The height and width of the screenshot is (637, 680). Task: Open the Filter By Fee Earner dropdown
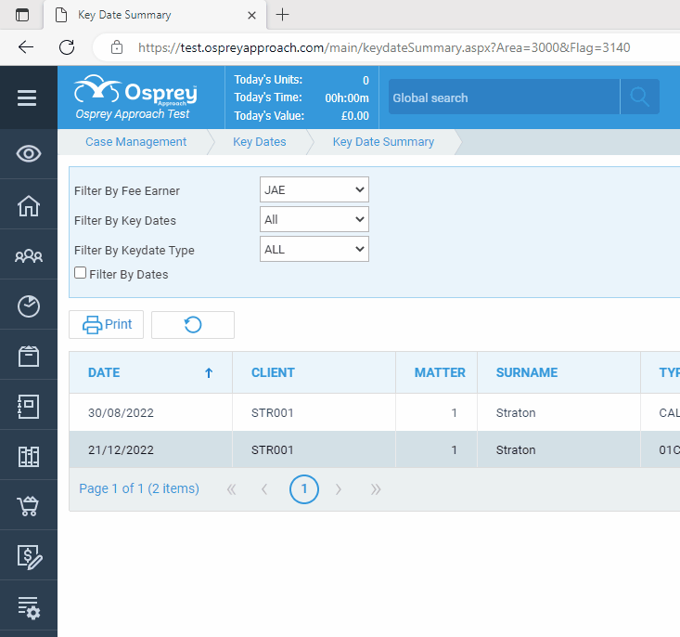(x=314, y=189)
